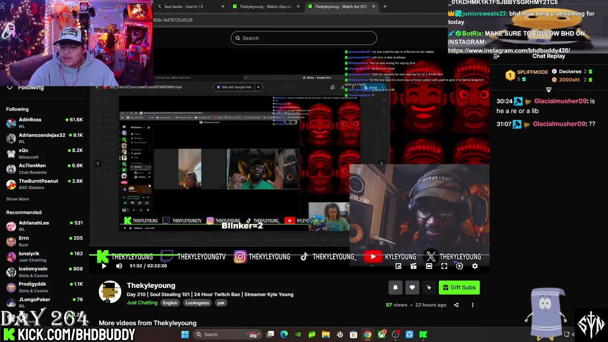608x342 pixels.
Task: Open Edit with Google Vids dropdown arrow in clip
Action: pos(258,87)
